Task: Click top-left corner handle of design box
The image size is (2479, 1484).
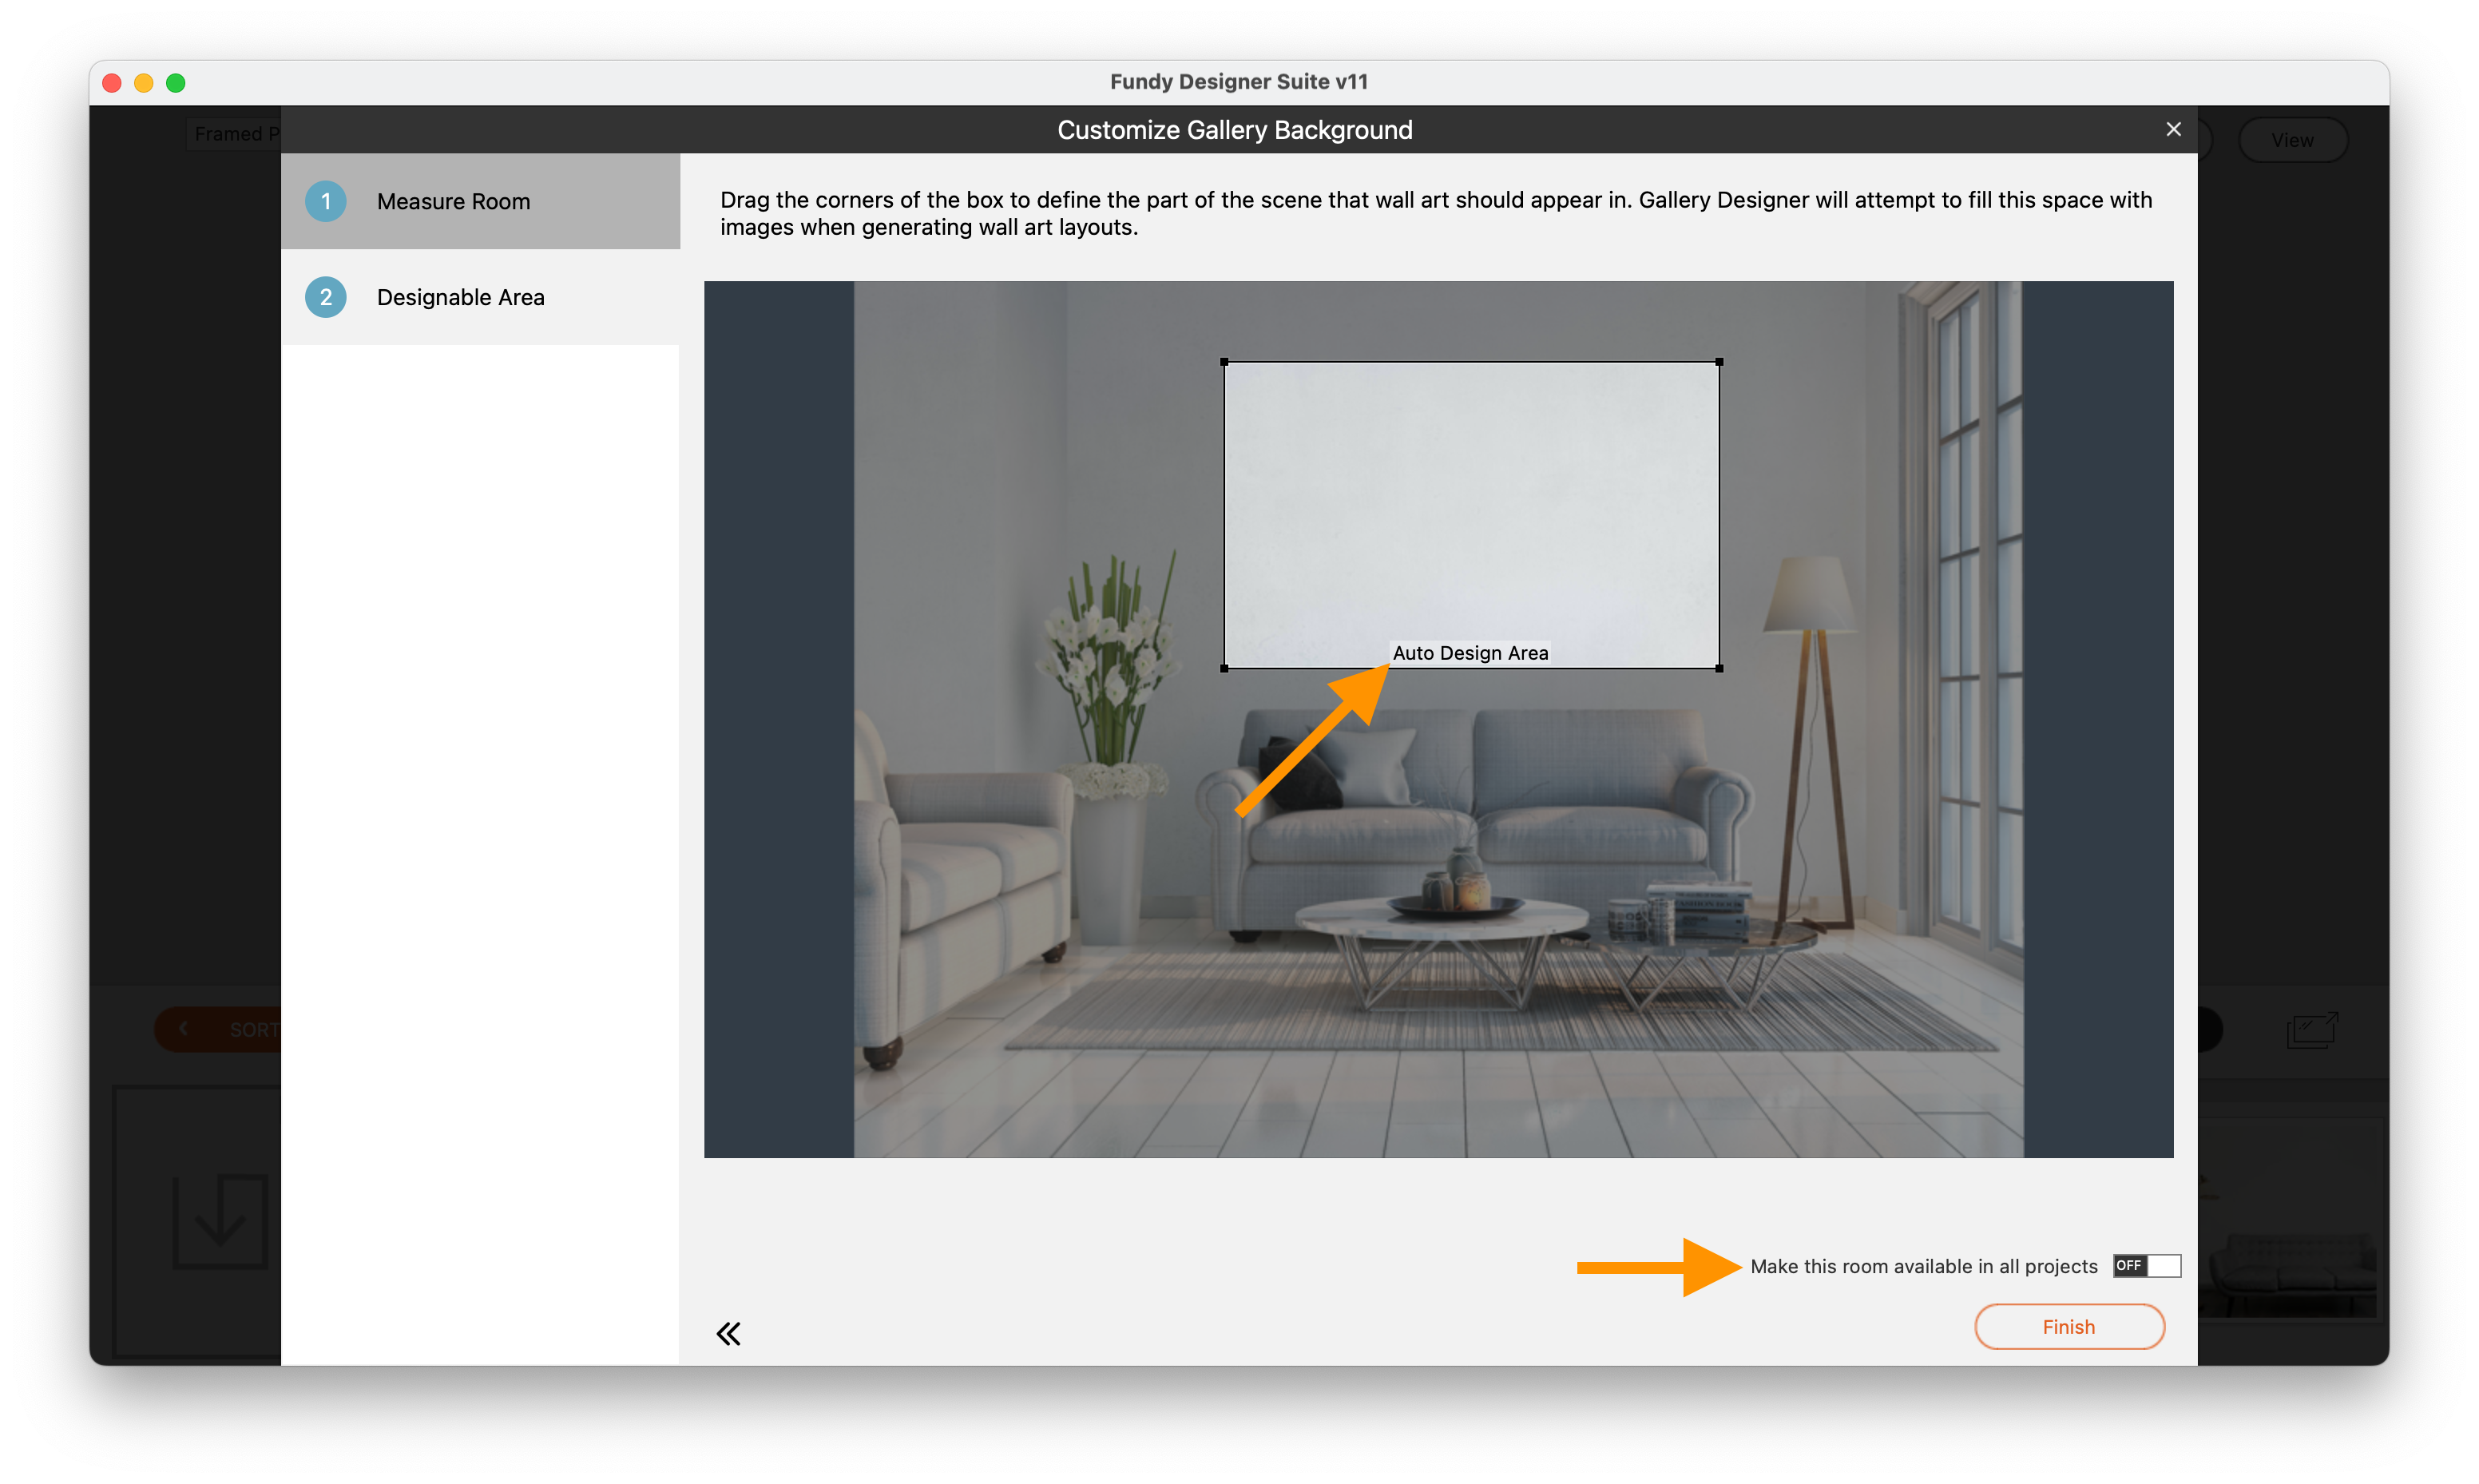Action: [1224, 362]
